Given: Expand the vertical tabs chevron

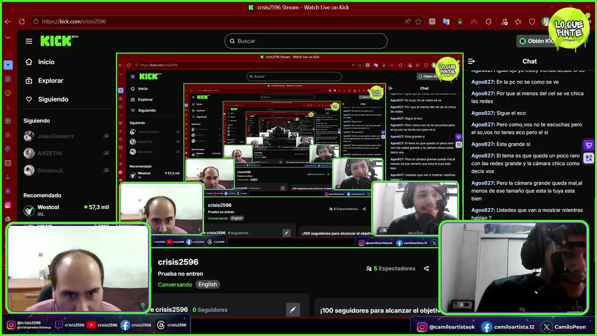Looking at the screenshot, I should click(x=8, y=37).
